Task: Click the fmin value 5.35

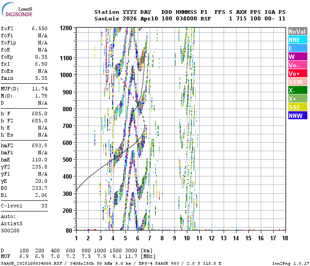Action: point(41,78)
